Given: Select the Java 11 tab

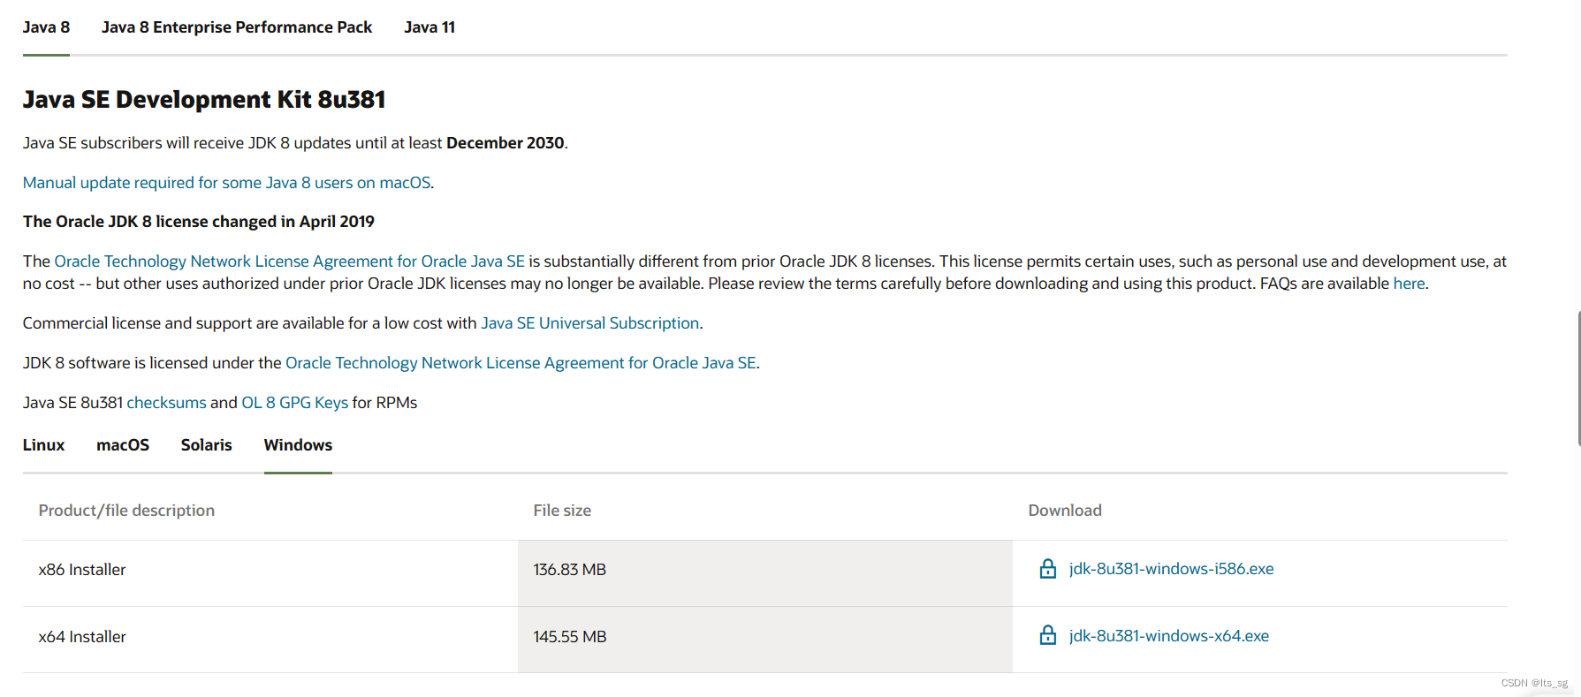Looking at the screenshot, I should point(429,27).
